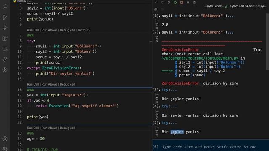Open the Remote Explorer icon in the activity bar

coord(5,49)
